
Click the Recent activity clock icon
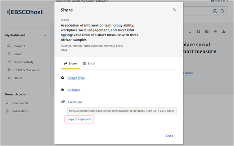click(9, 62)
